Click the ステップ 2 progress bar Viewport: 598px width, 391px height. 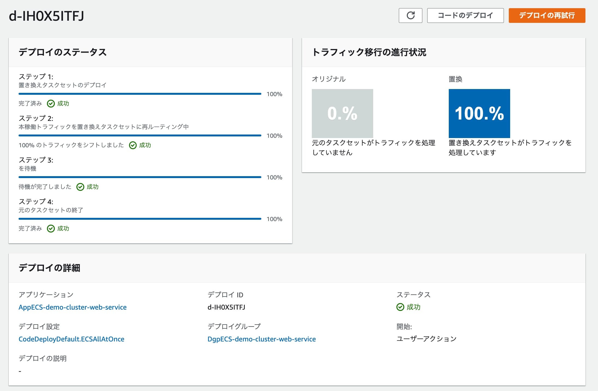point(140,135)
